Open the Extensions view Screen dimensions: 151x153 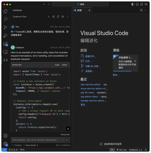tap(5, 44)
